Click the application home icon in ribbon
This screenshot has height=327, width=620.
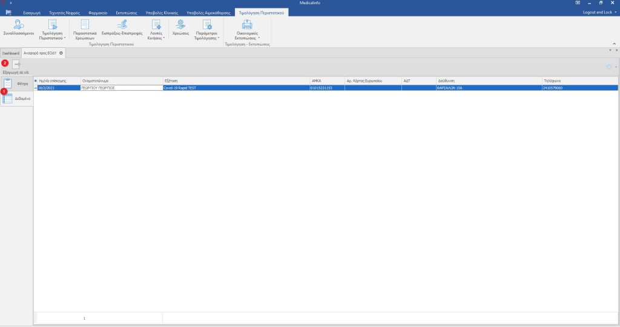coord(8,12)
